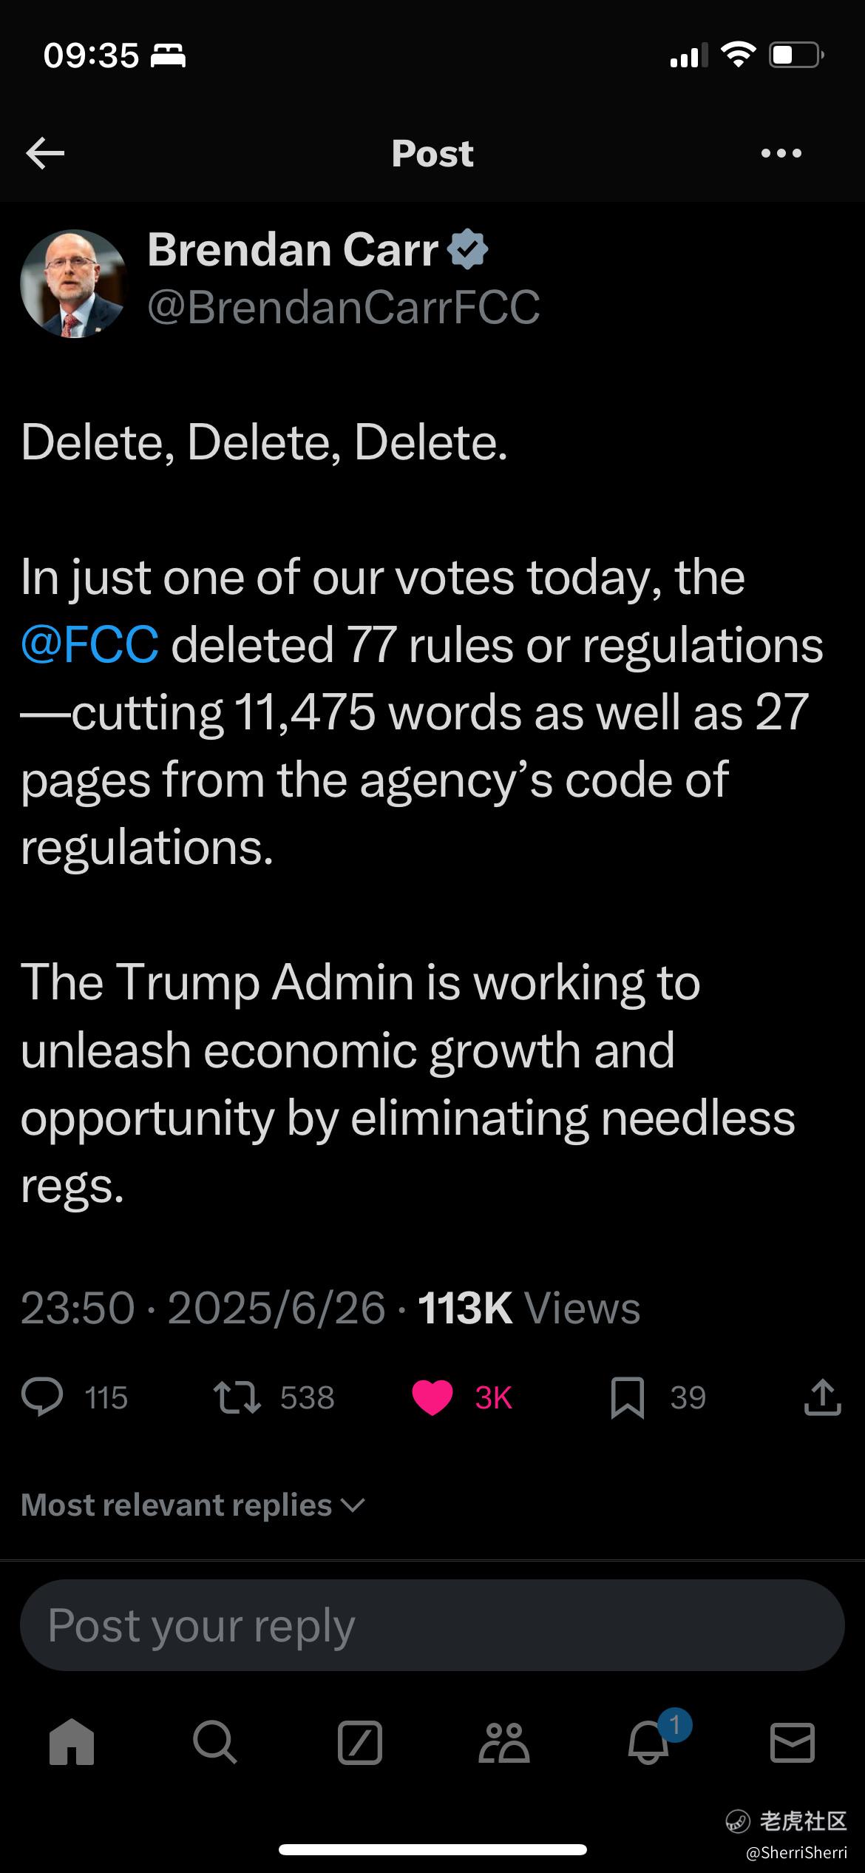
Task: Open the Search tab
Action: click(x=215, y=1744)
